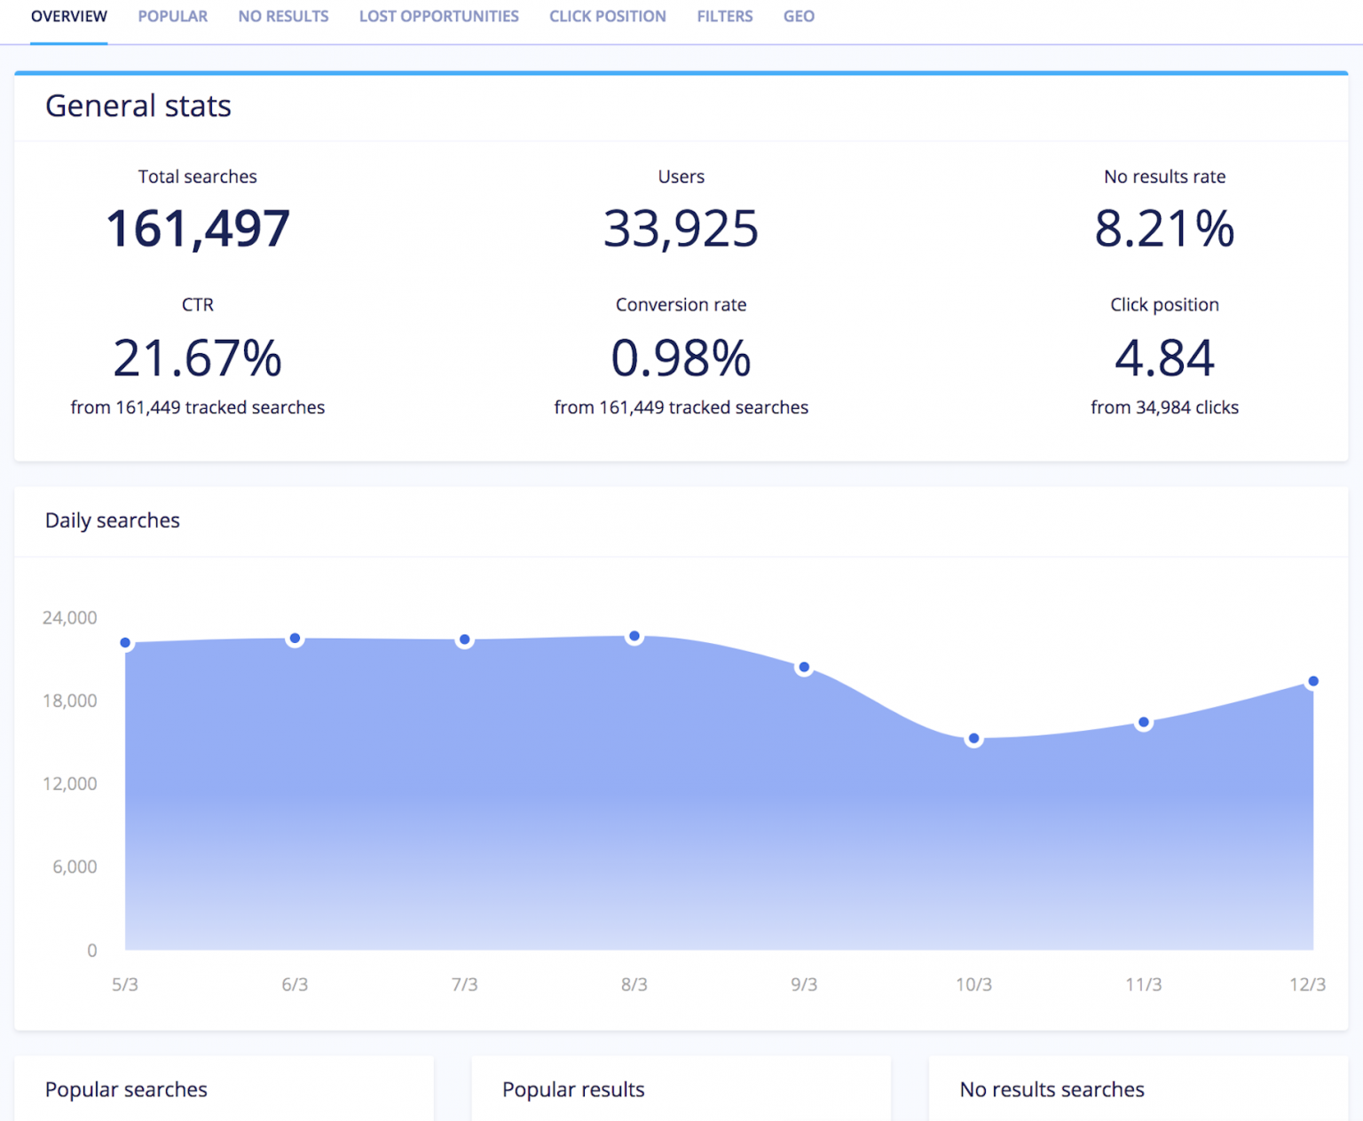The height and width of the screenshot is (1121, 1363).
Task: Click the CTR value 21.67%
Action: (x=198, y=358)
